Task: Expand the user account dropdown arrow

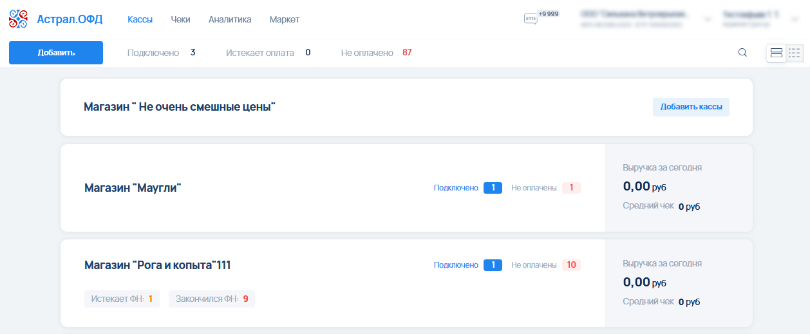Action: [794, 19]
